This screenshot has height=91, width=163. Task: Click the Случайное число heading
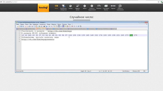(81, 17)
